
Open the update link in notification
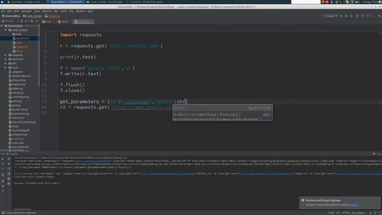354,205
